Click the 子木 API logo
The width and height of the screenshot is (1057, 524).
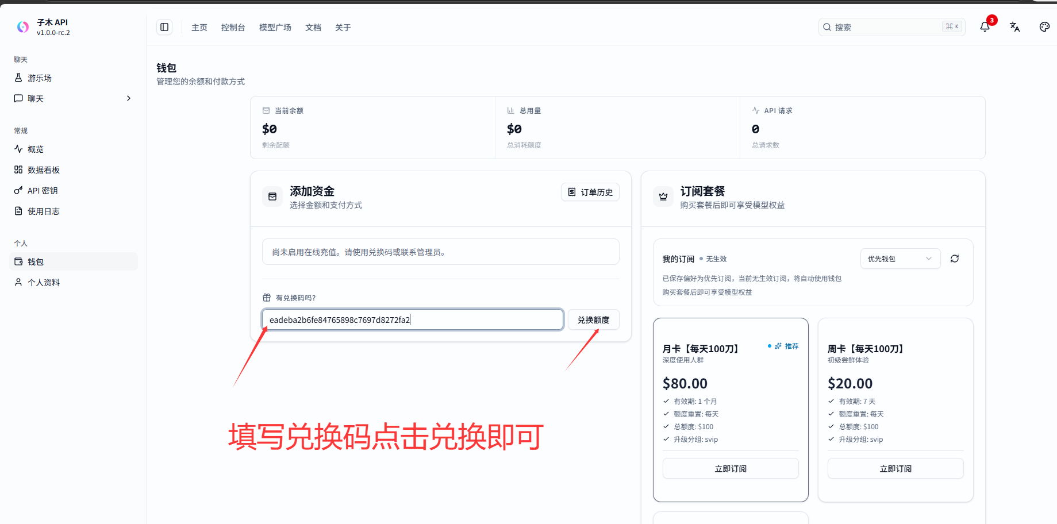click(x=23, y=27)
